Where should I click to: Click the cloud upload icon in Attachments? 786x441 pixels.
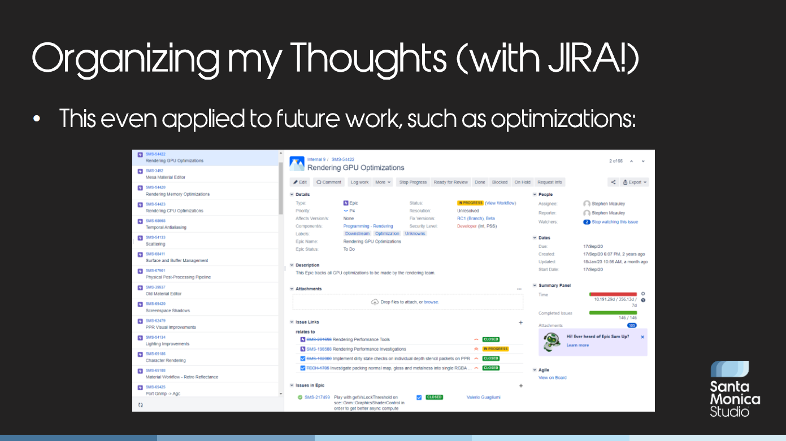[375, 302]
